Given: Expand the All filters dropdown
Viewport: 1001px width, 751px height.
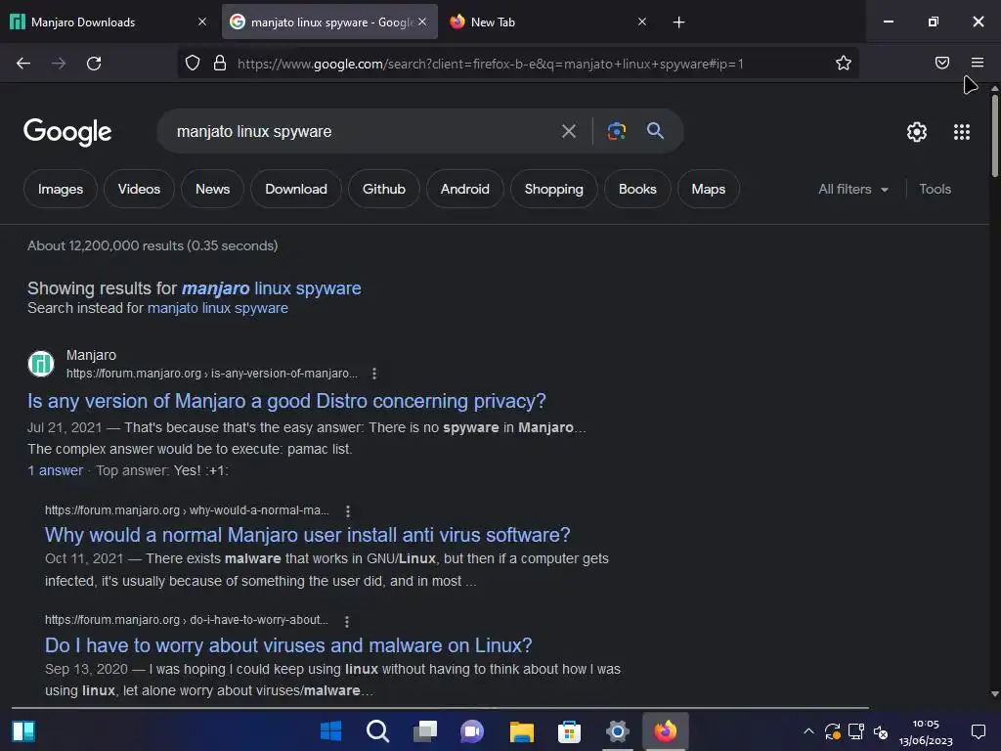Looking at the screenshot, I should 853,189.
